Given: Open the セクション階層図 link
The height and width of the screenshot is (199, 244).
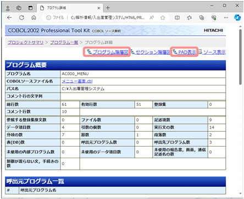Looking at the screenshot, I should (x=153, y=52).
